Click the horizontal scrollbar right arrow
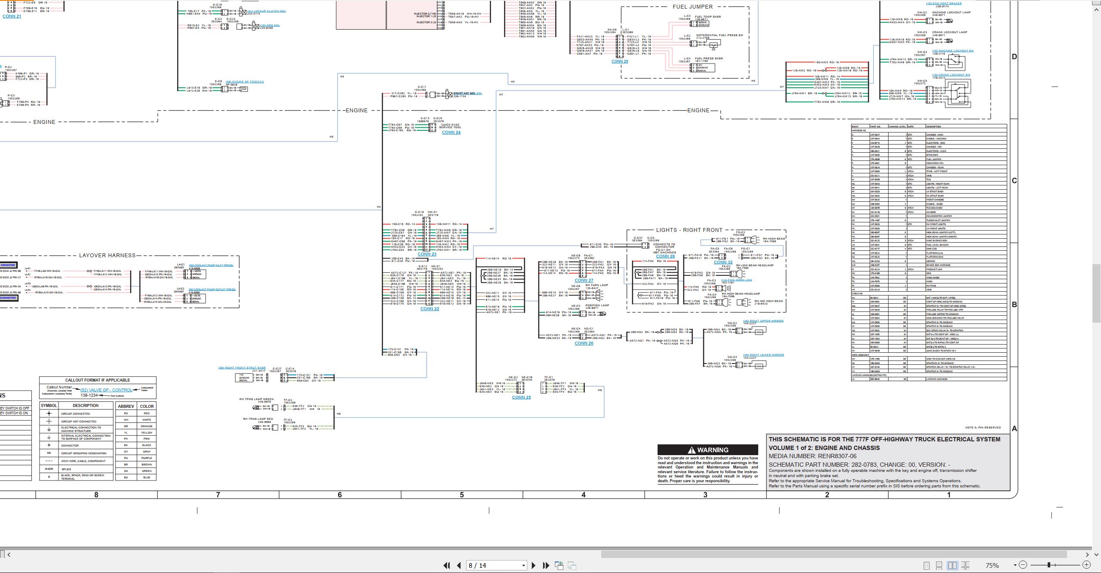Screen dimensions: 1101x573 (1087, 555)
